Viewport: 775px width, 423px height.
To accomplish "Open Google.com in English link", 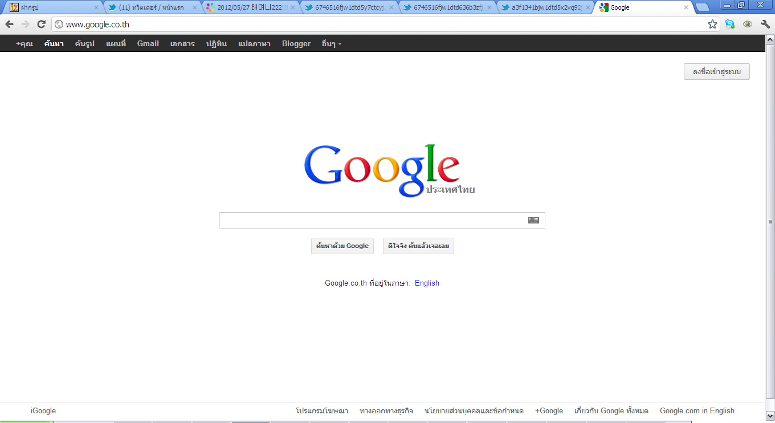I will click(x=697, y=411).
